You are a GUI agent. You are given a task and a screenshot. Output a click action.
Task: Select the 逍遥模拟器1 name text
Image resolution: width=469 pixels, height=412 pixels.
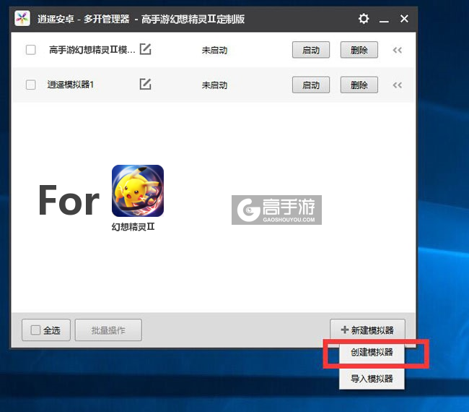(x=71, y=85)
